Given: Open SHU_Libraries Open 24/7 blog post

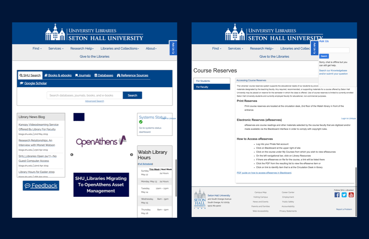Looking at the screenshot, I should 37,159.
